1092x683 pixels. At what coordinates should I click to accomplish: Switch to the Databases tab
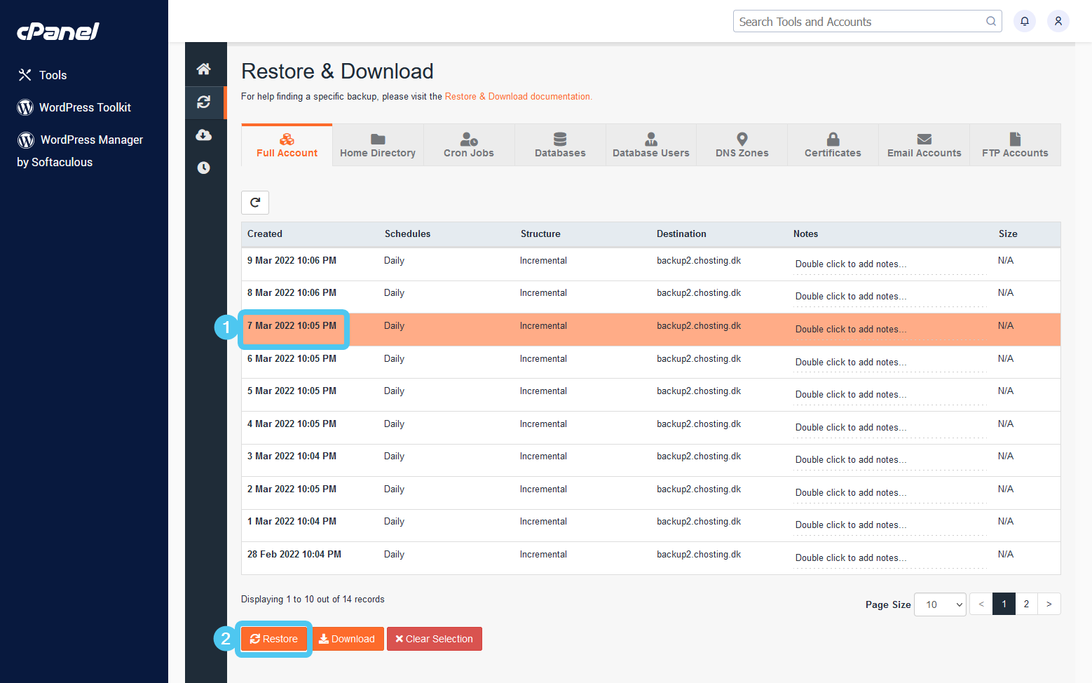pos(560,144)
